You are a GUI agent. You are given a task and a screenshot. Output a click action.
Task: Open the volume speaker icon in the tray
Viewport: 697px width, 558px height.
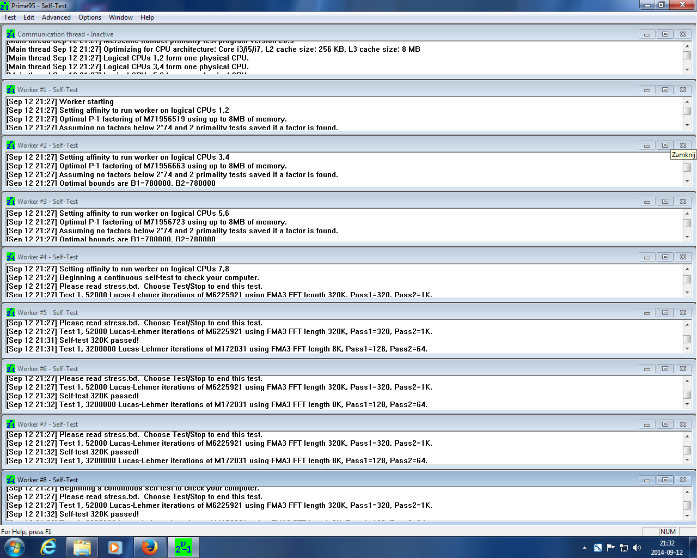[x=637, y=548]
